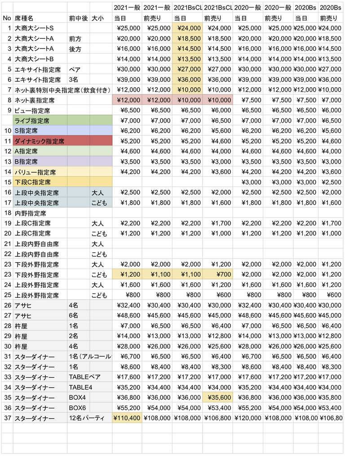Click the highlighted ¥35,600 cell
The width and height of the screenshot is (345, 456).
click(x=218, y=398)
